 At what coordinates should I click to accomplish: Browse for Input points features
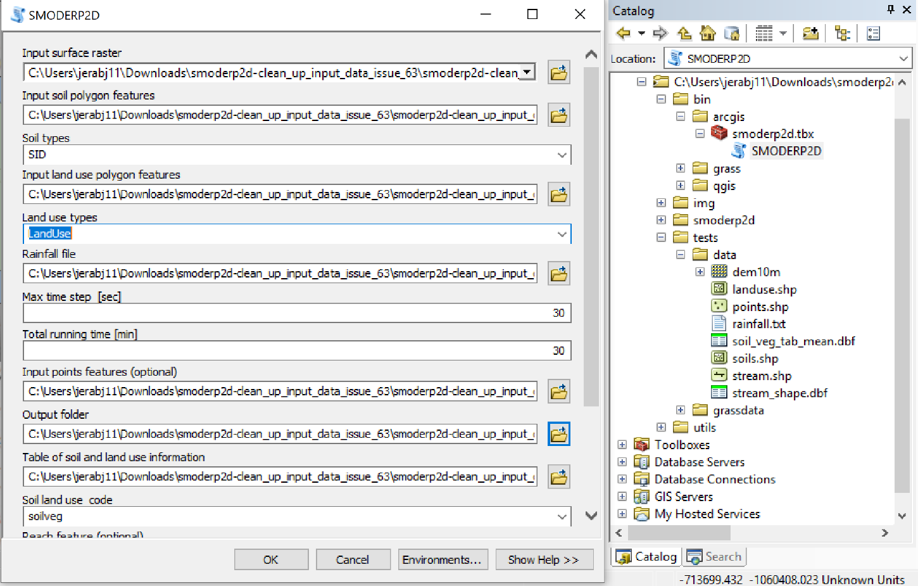559,392
